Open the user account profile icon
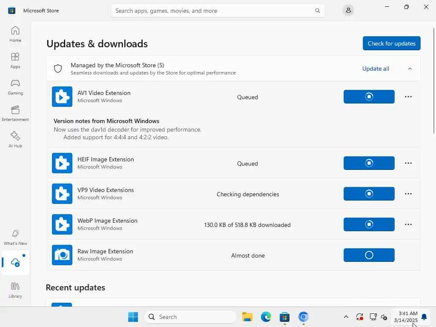Image resolution: width=436 pixels, height=327 pixels. [348, 11]
